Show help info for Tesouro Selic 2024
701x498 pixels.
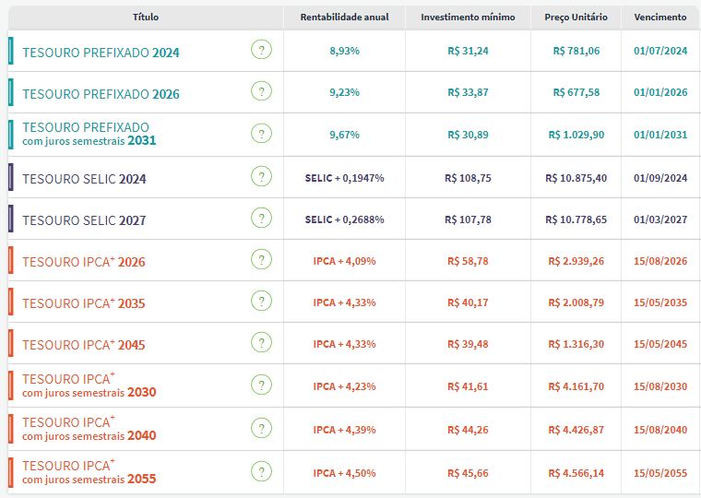click(262, 176)
